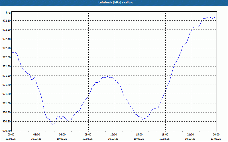
Task: Click the 15:00 time axis label
Action: point(140,135)
